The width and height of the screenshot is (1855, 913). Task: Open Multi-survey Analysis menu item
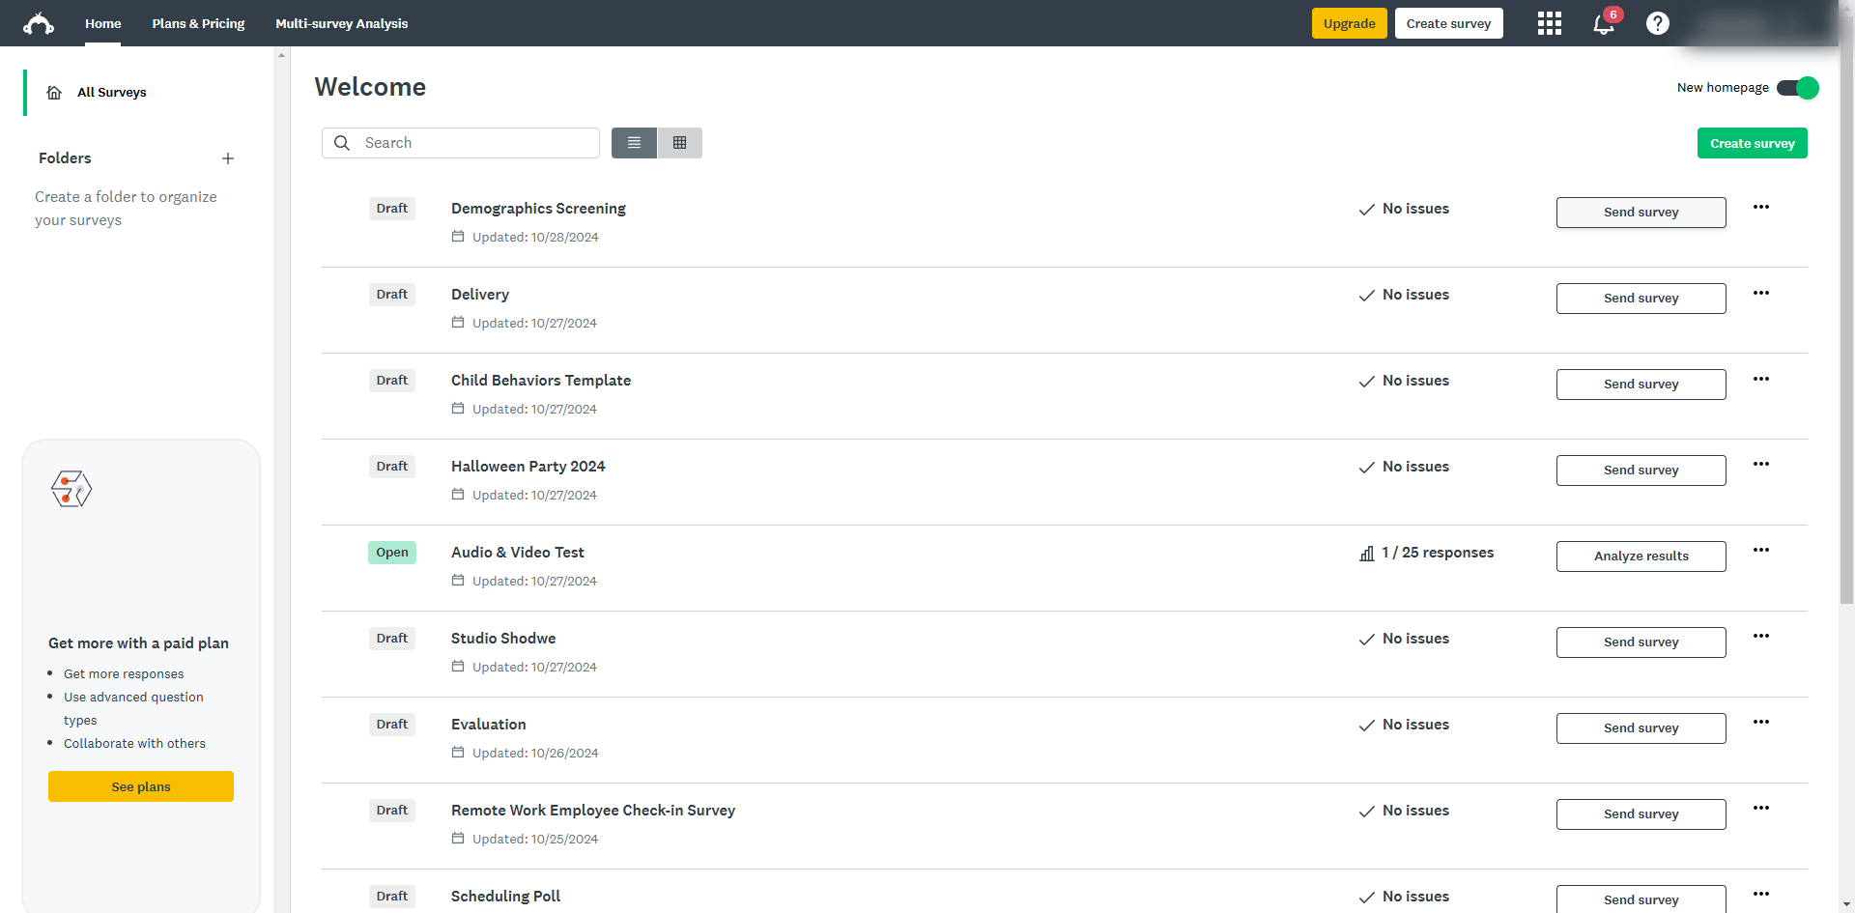(341, 23)
